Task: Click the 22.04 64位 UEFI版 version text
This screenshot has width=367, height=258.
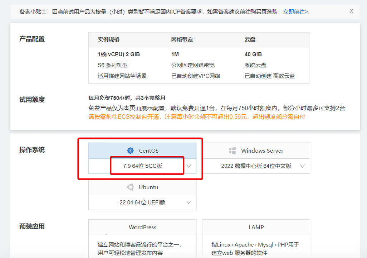Action: pos(142,202)
